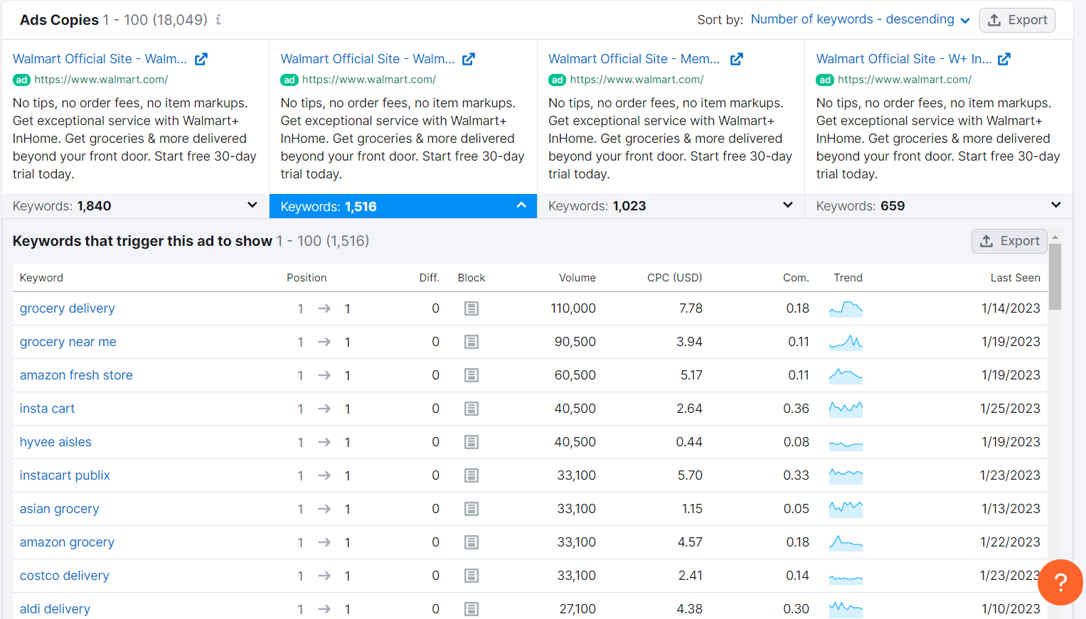Open external link icon for first Walmart ad
The width and height of the screenshot is (1086, 619).
tap(201, 59)
